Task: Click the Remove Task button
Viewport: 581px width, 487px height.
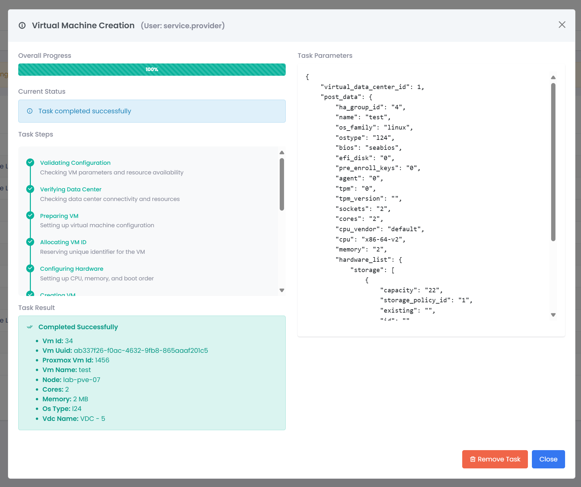Action: pyautogui.click(x=495, y=459)
